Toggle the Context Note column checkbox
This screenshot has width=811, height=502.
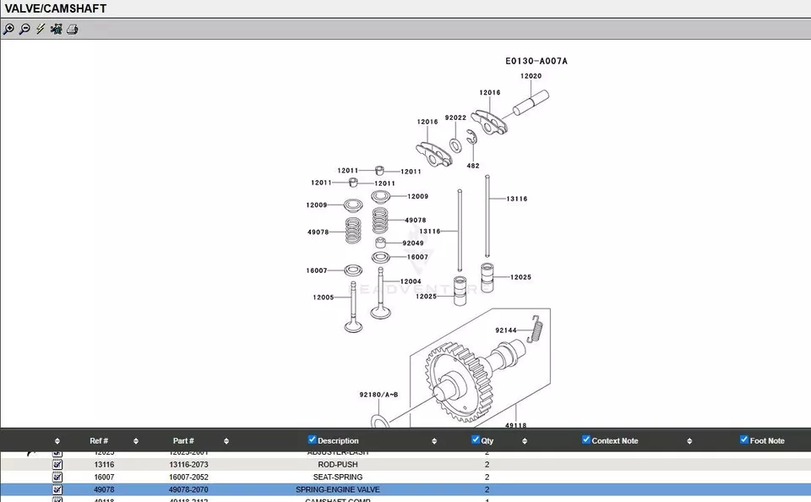(x=586, y=439)
